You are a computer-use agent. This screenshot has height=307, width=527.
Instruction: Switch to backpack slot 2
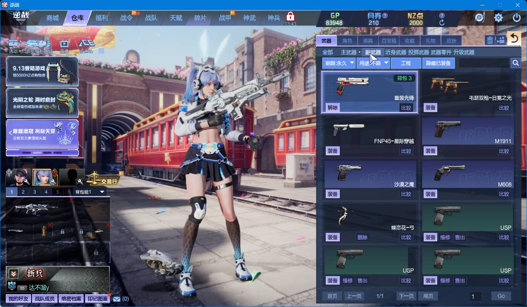pos(23,192)
